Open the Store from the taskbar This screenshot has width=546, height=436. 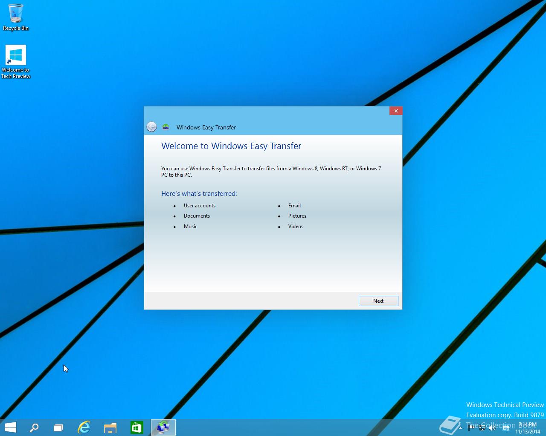pyautogui.click(x=137, y=427)
